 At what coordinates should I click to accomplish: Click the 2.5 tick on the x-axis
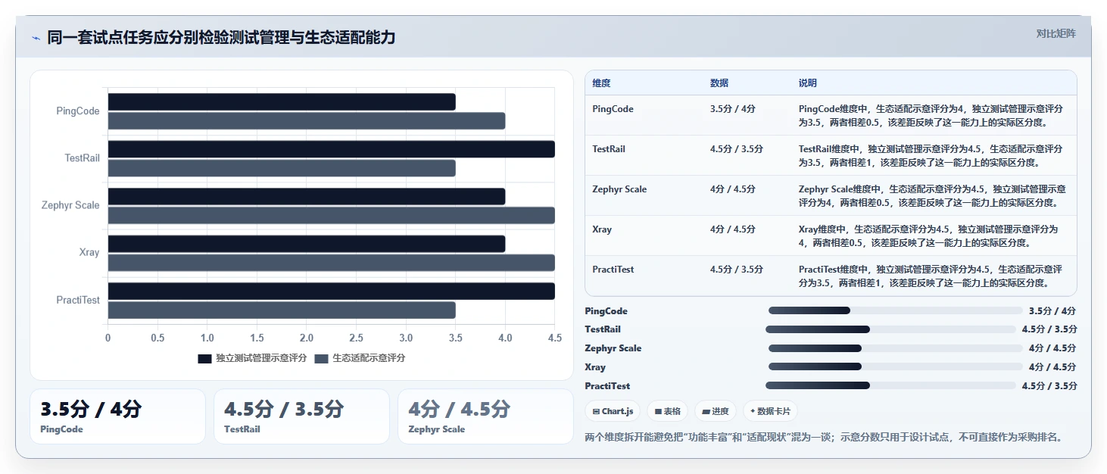[356, 338]
